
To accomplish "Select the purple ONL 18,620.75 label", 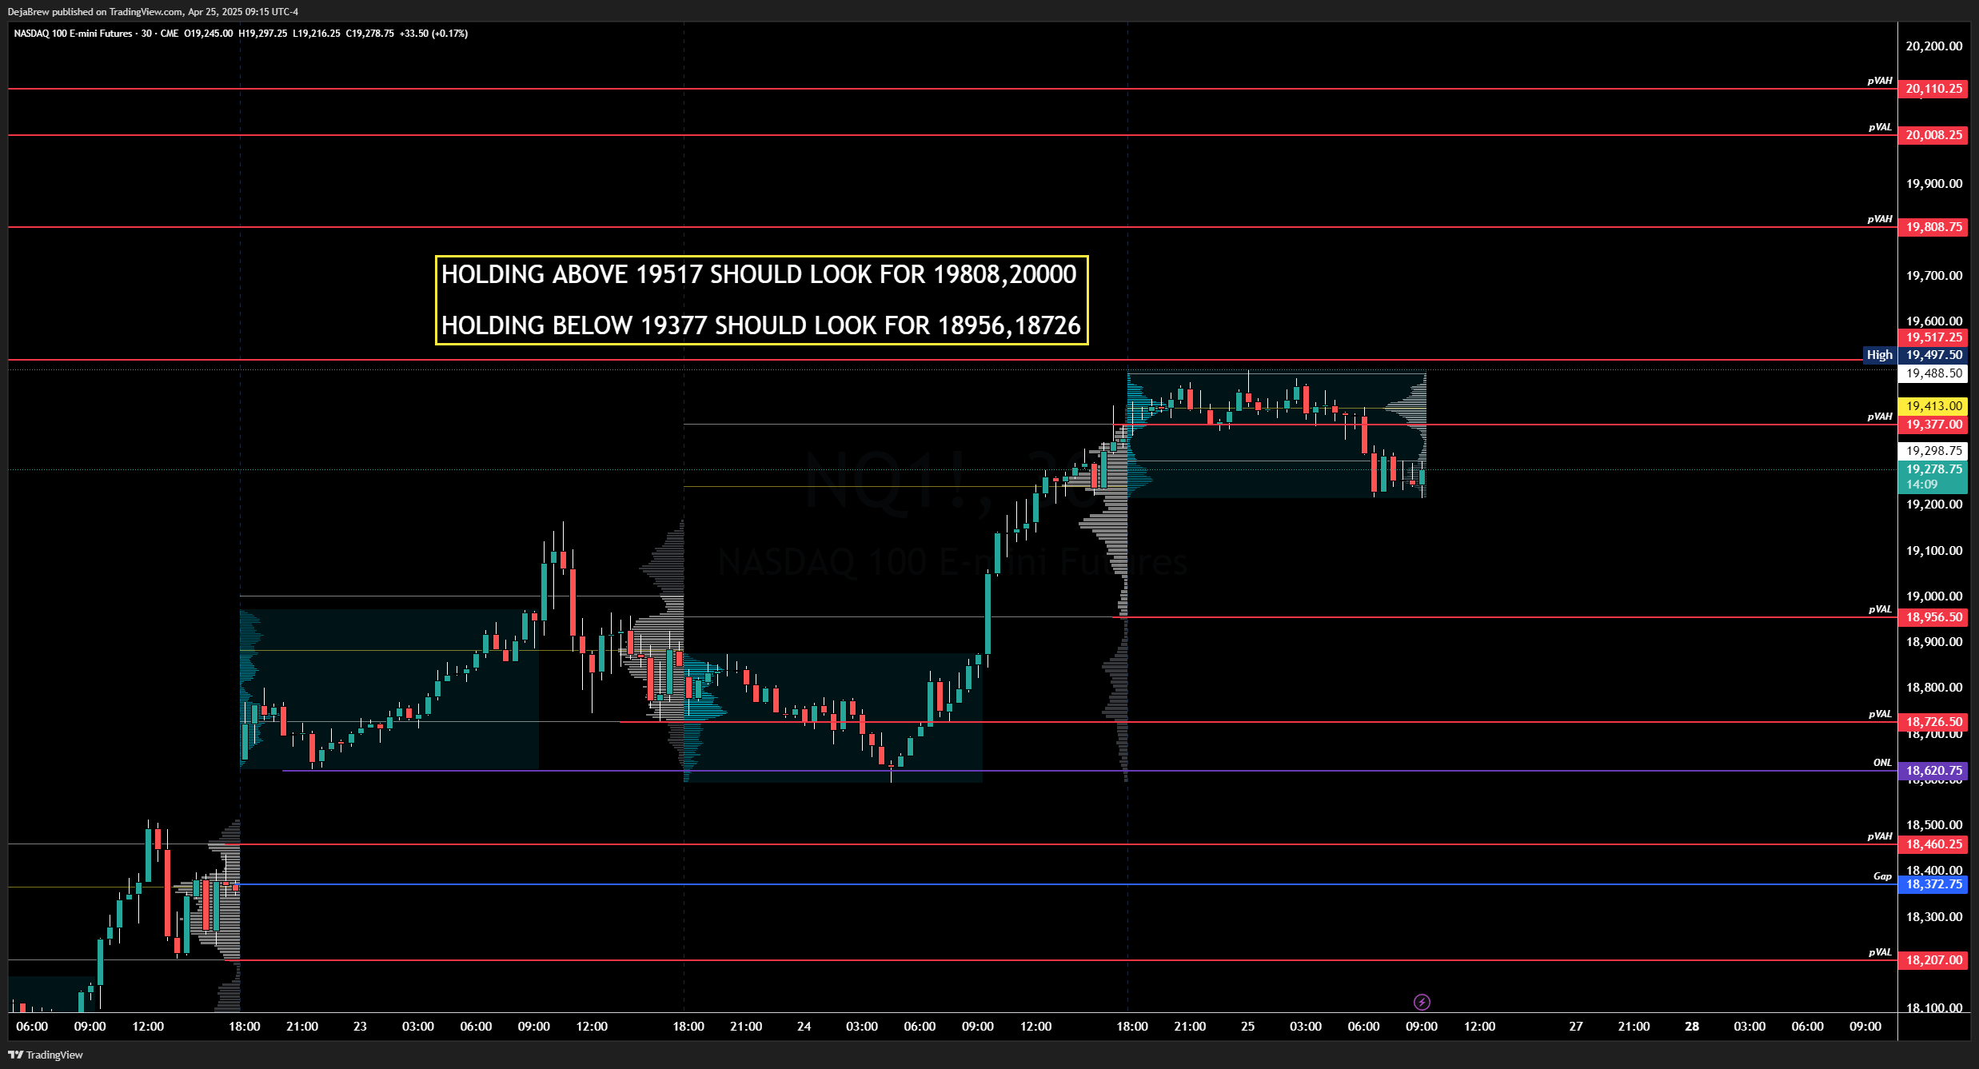I will click(1933, 771).
